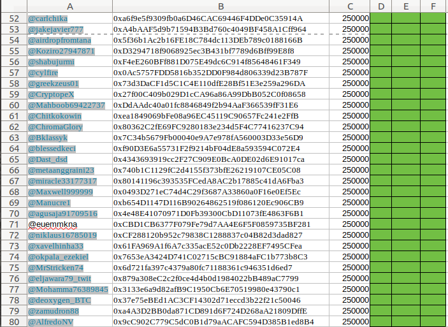Image resolution: width=448 pixels, height=327 pixels.
Task: Open the @AlfredoNV link
Action: point(50,322)
